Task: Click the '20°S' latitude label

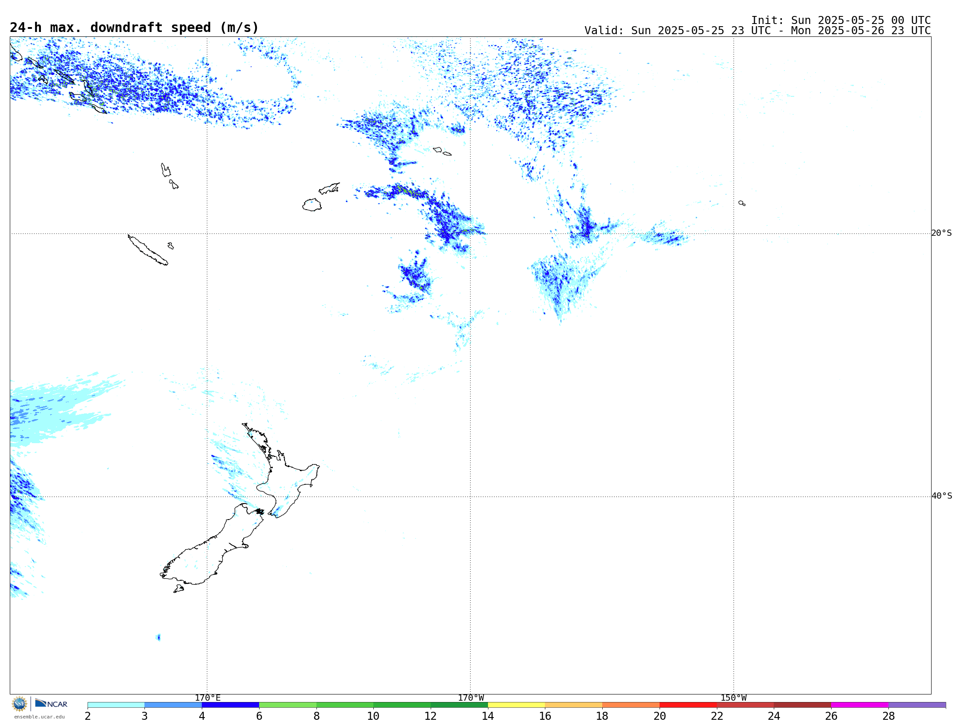Action: (x=942, y=233)
